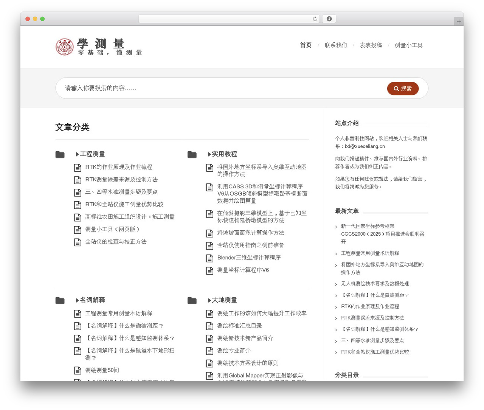Expand the 工程测量 category heading
Image resolution: width=484 pixels, height=410 pixels.
pos(90,154)
